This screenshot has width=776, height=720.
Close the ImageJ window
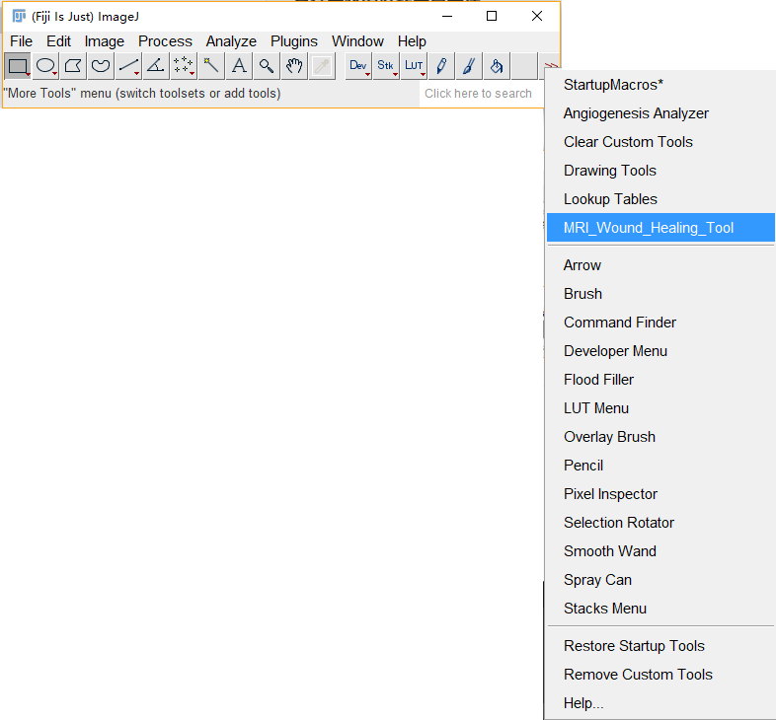[537, 17]
